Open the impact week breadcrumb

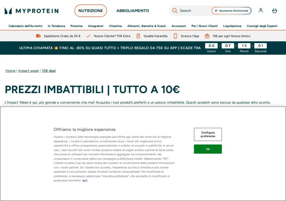29,71
